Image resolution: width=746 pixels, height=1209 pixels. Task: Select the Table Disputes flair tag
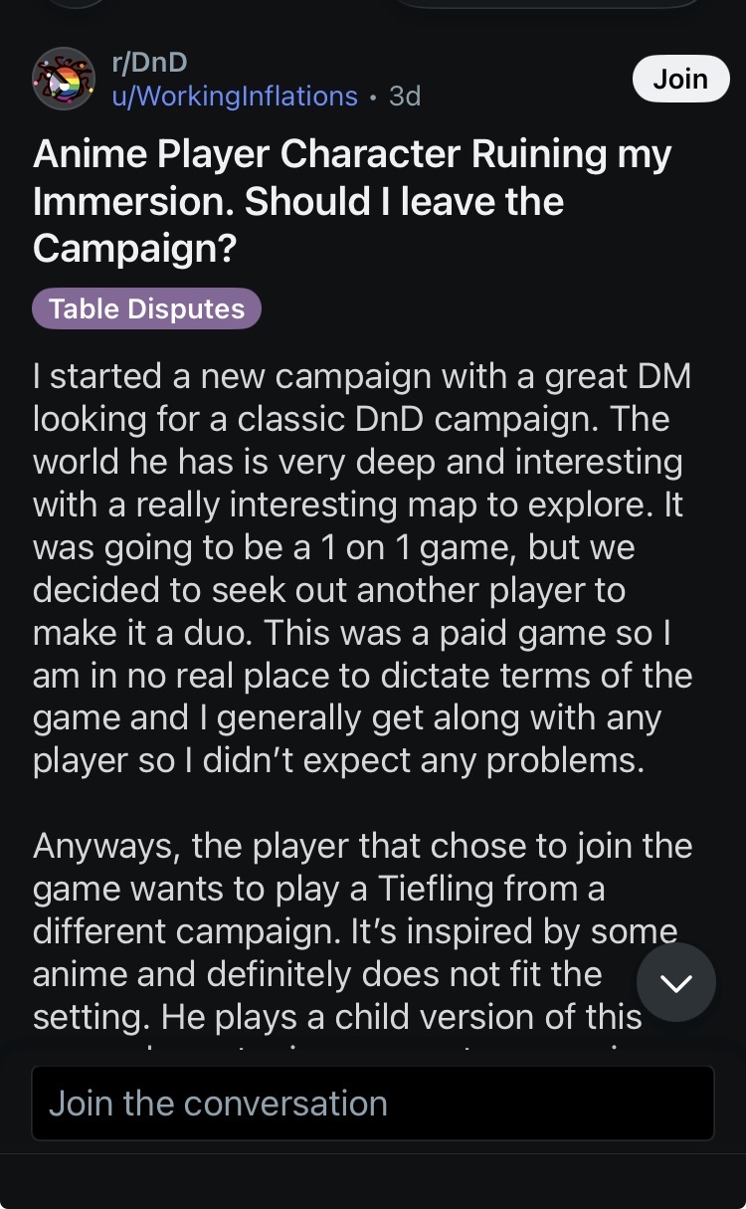pyautogui.click(x=147, y=308)
